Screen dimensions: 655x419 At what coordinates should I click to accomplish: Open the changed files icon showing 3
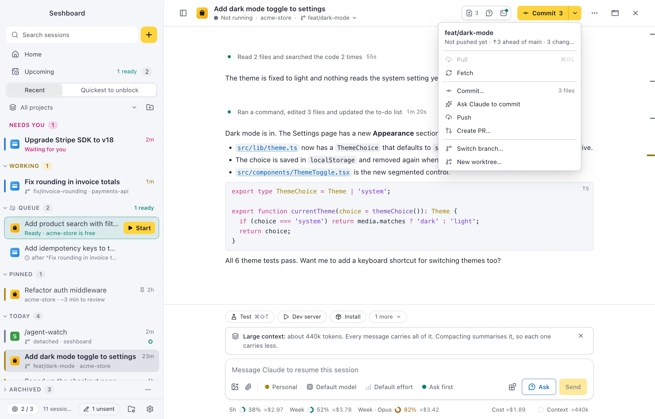click(473, 13)
